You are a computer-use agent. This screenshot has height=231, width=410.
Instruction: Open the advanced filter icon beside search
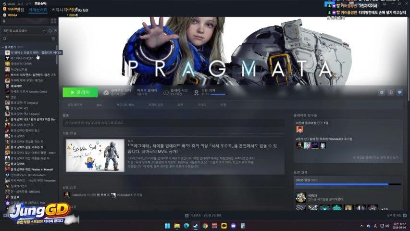point(53,39)
